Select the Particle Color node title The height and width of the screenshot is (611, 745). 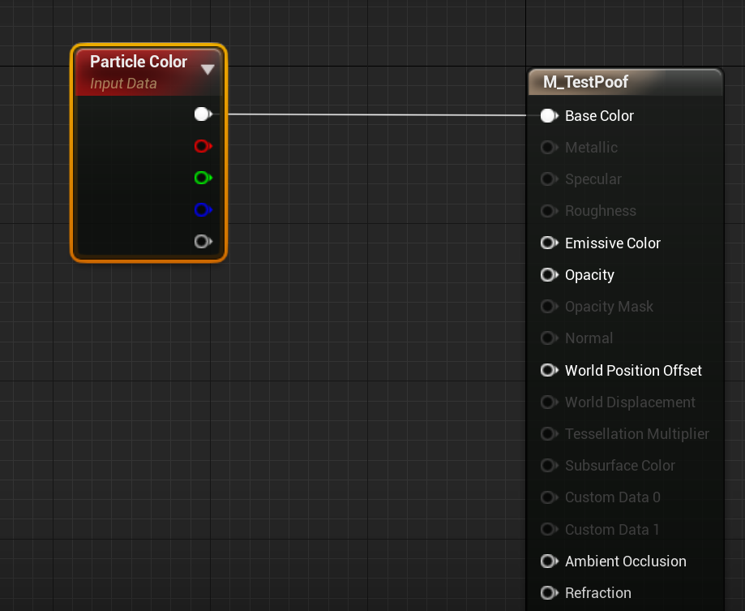coord(139,62)
